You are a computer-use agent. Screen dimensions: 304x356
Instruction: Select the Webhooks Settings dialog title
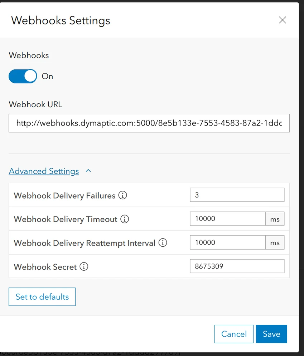pos(60,20)
